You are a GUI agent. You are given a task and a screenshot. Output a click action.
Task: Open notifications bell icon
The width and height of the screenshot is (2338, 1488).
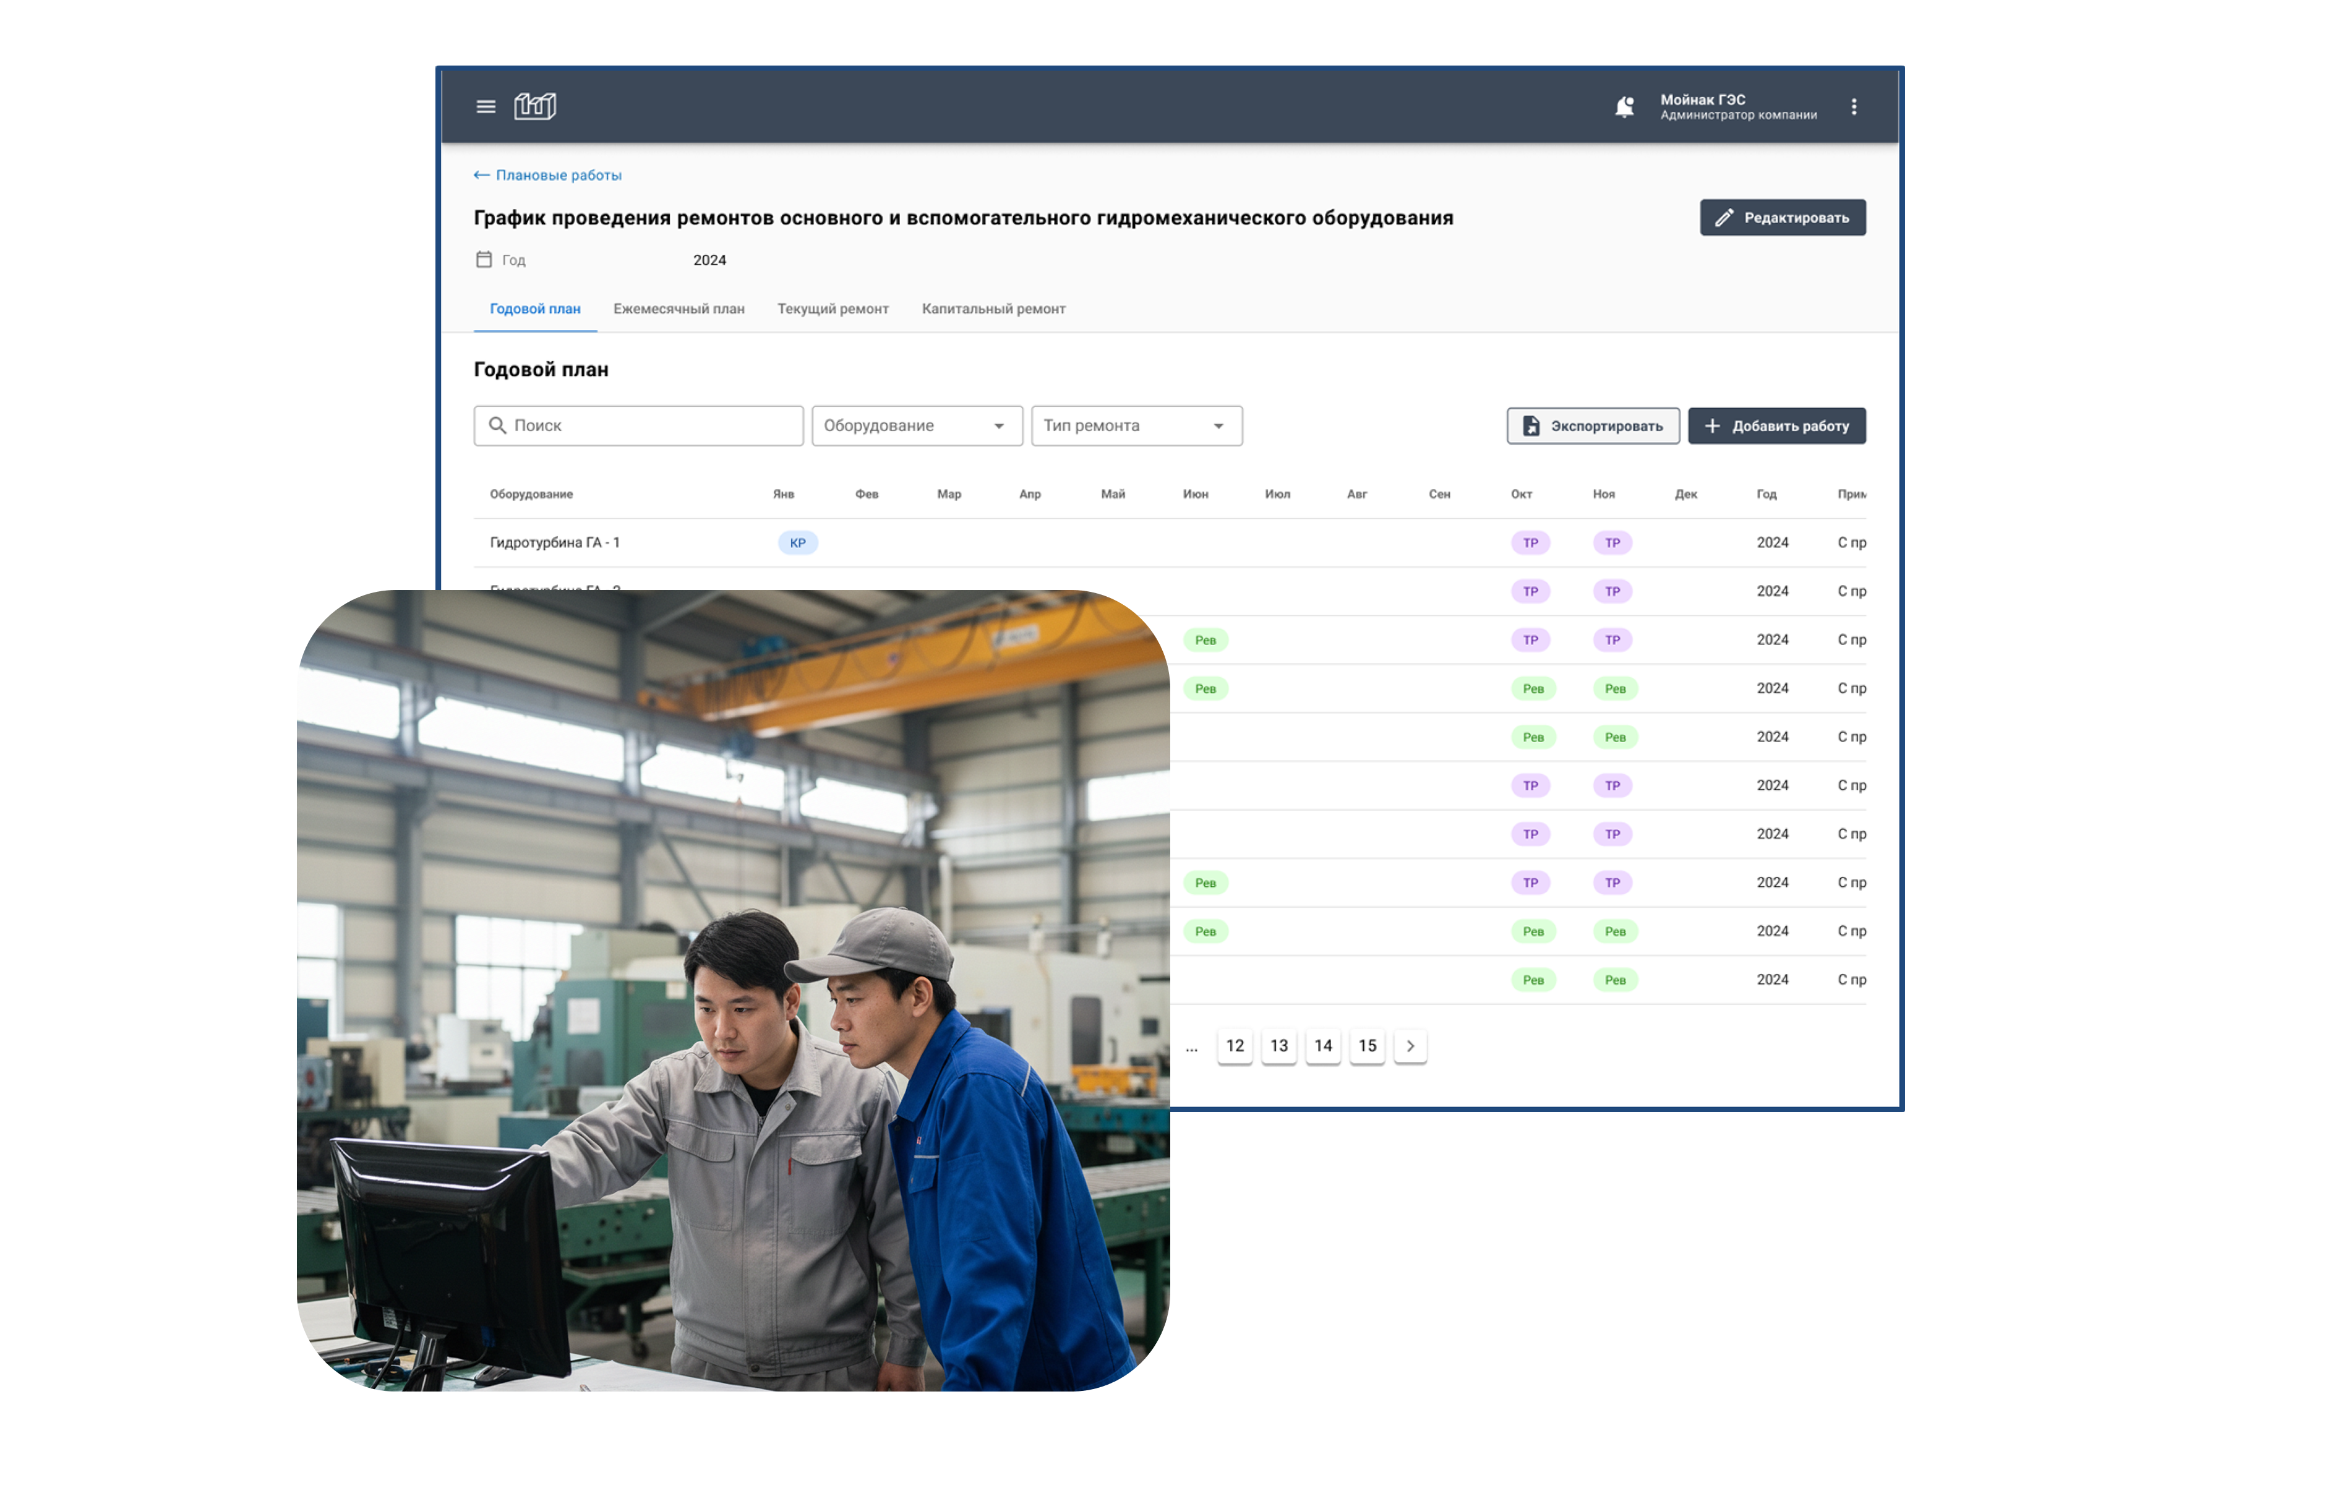1624,107
